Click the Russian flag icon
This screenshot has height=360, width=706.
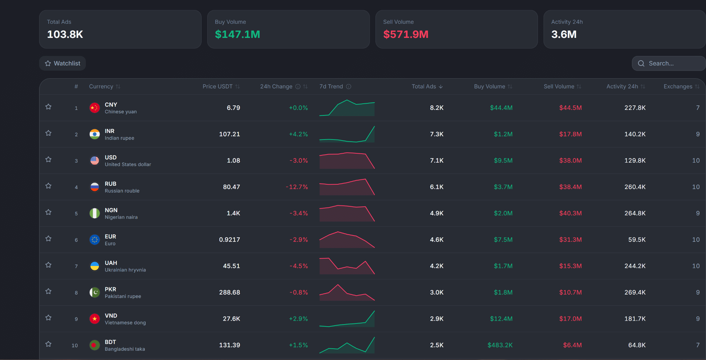[x=94, y=187]
